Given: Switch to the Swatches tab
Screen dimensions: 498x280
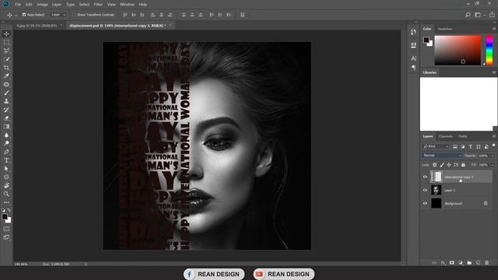Looking at the screenshot, I should 444,29.
